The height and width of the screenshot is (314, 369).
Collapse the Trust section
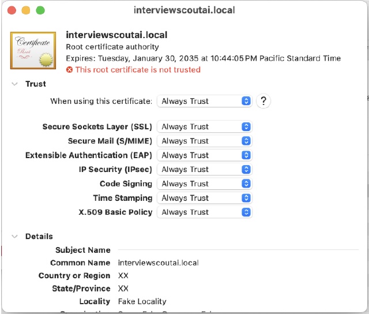[14, 84]
